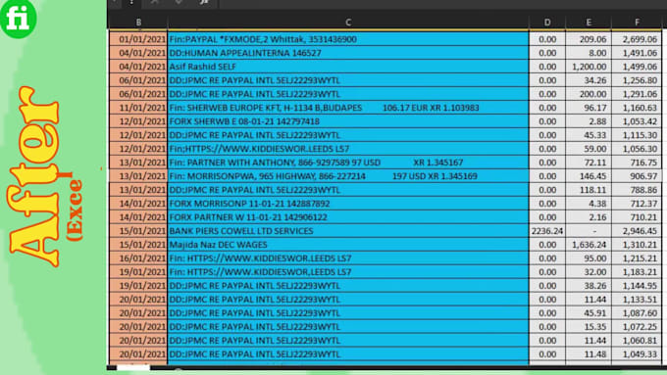Select column B header
The height and width of the screenshot is (375, 667).
pos(138,23)
